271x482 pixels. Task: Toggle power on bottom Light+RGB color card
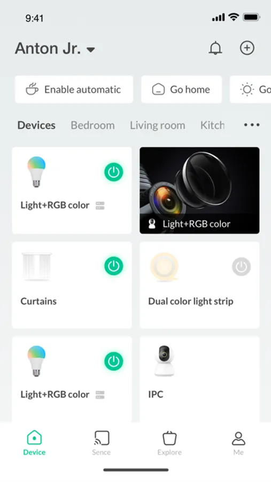(113, 361)
